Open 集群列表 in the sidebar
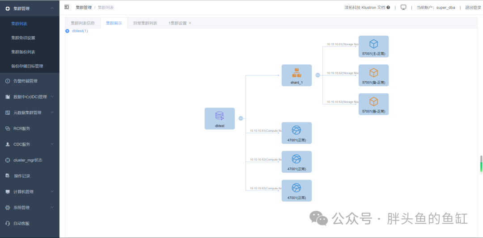The height and width of the screenshot is (238, 483). click(x=19, y=24)
